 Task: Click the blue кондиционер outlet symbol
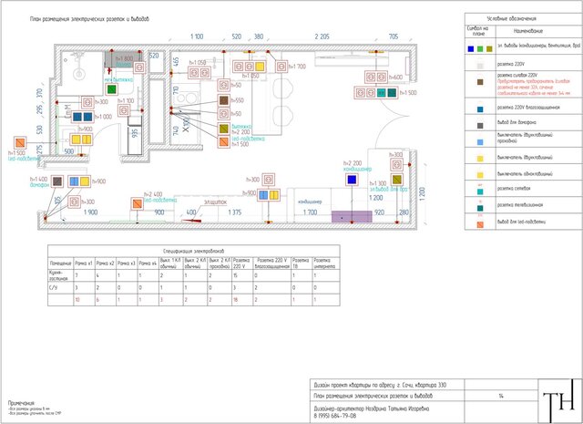tap(351, 180)
